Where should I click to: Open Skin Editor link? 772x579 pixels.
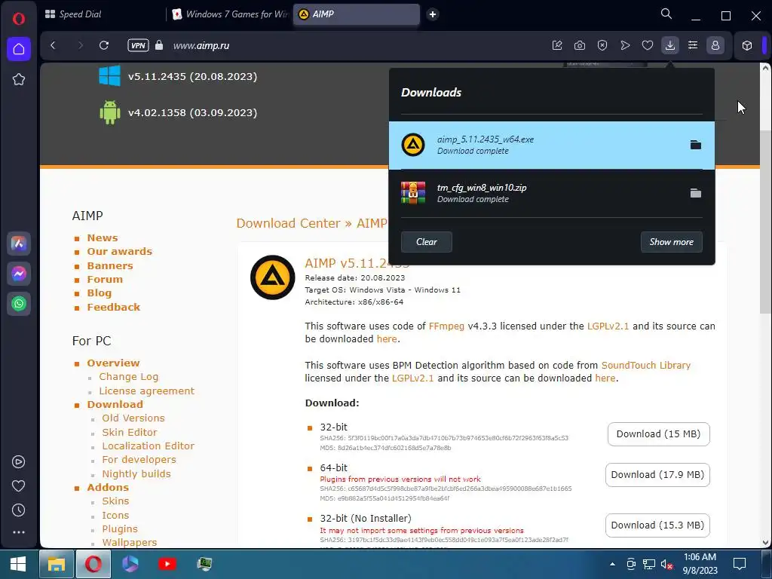(x=130, y=432)
